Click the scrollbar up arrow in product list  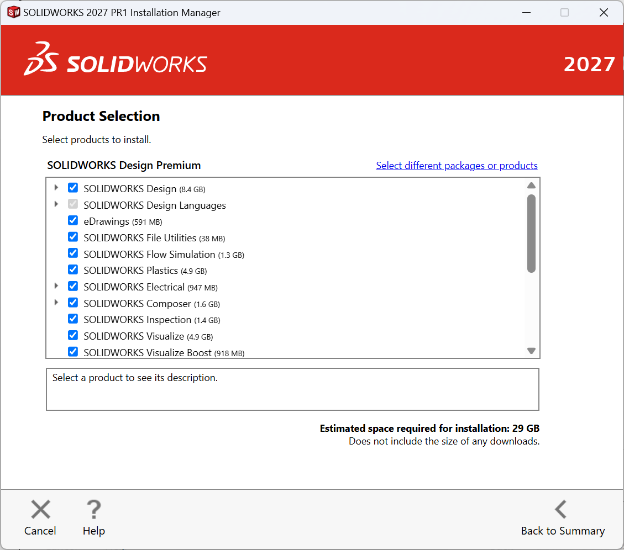[x=531, y=186]
